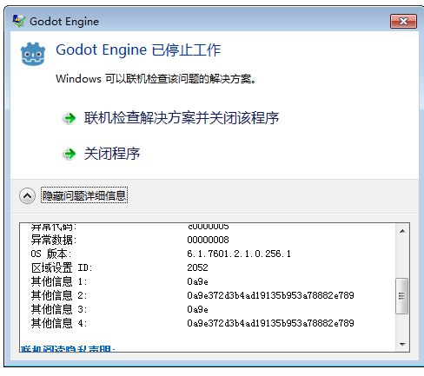Click the heading Godot Engine 已停止工作
Screen dimensions: 424x376
click(x=138, y=50)
